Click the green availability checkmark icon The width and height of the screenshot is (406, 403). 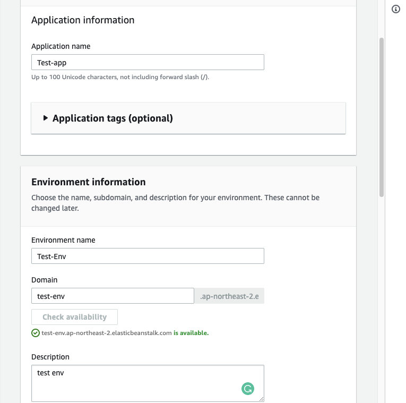pos(36,333)
